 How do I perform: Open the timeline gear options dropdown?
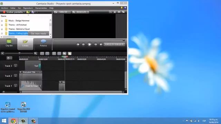(9, 58)
